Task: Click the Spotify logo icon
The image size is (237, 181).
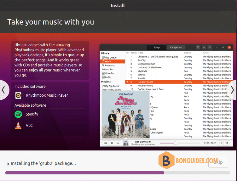Action: pos(18,114)
